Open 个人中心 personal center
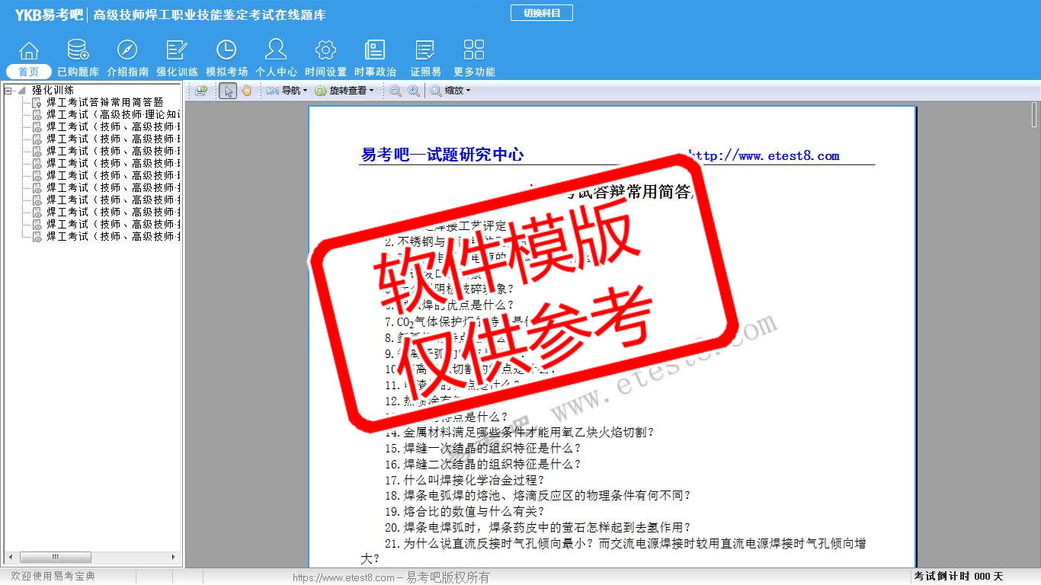 click(x=276, y=59)
